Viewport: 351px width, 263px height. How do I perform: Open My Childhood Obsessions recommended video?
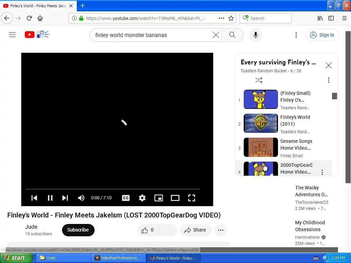tap(310, 226)
